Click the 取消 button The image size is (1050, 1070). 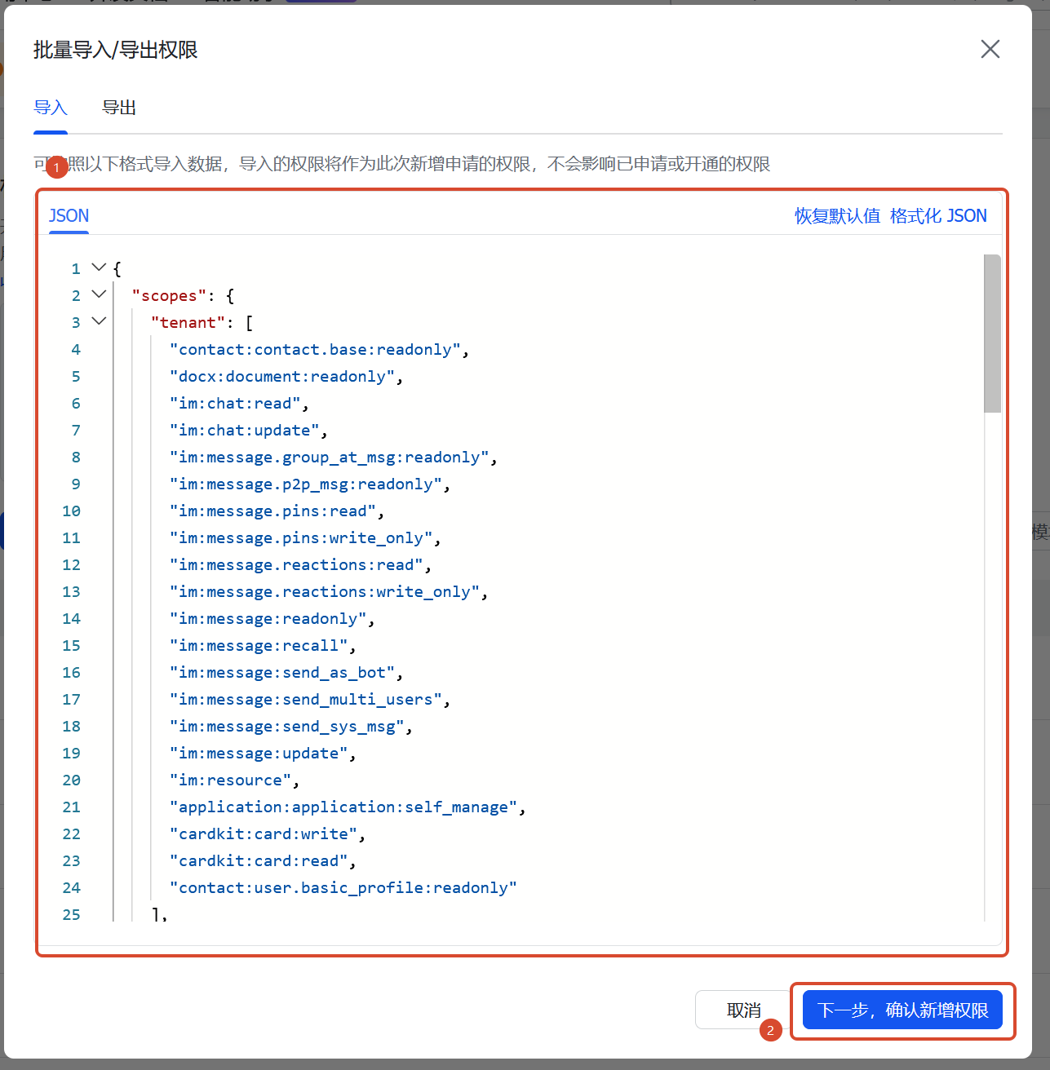(x=743, y=1010)
